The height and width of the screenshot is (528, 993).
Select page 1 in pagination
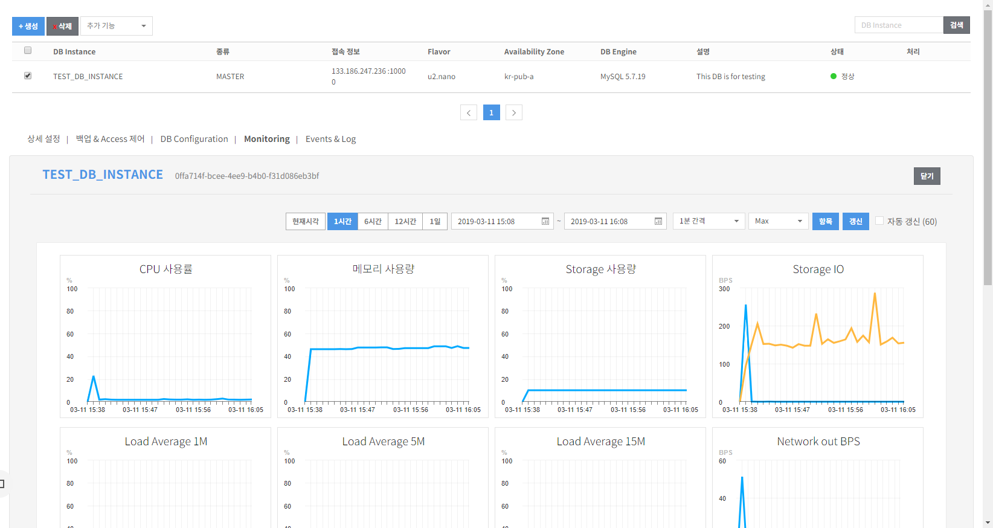[x=492, y=112]
